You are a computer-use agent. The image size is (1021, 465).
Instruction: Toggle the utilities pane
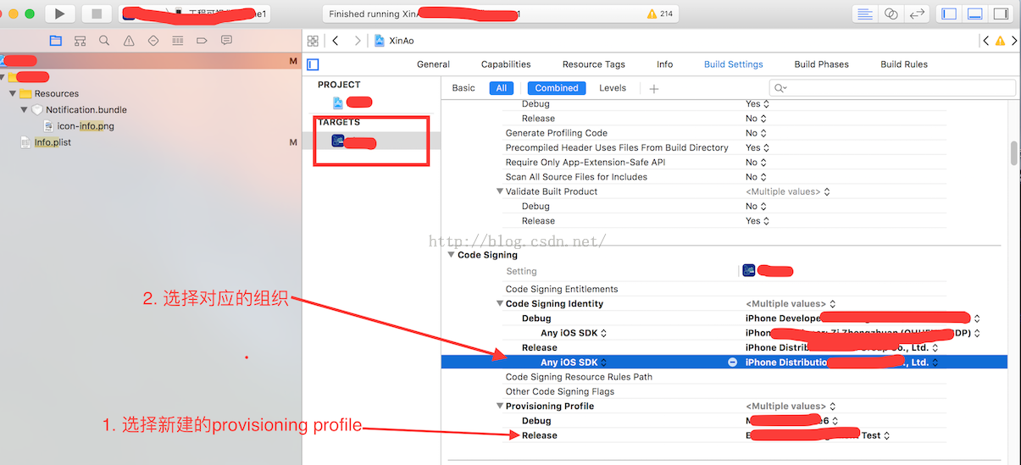pos(1001,14)
